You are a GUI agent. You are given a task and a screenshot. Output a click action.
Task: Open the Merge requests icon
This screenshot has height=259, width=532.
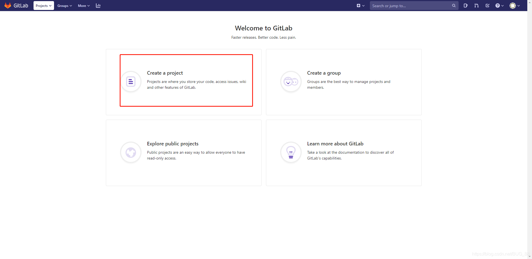(476, 6)
